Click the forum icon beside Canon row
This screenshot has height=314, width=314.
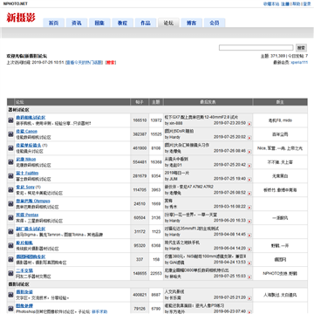(10, 134)
